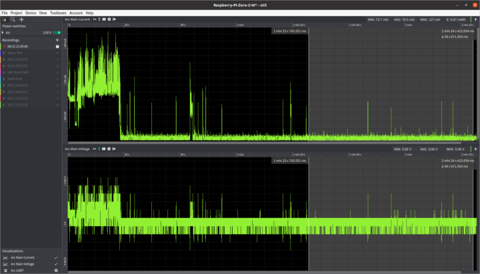Expand the SBC Bench WiFi recording

pyautogui.click(x=4, y=73)
